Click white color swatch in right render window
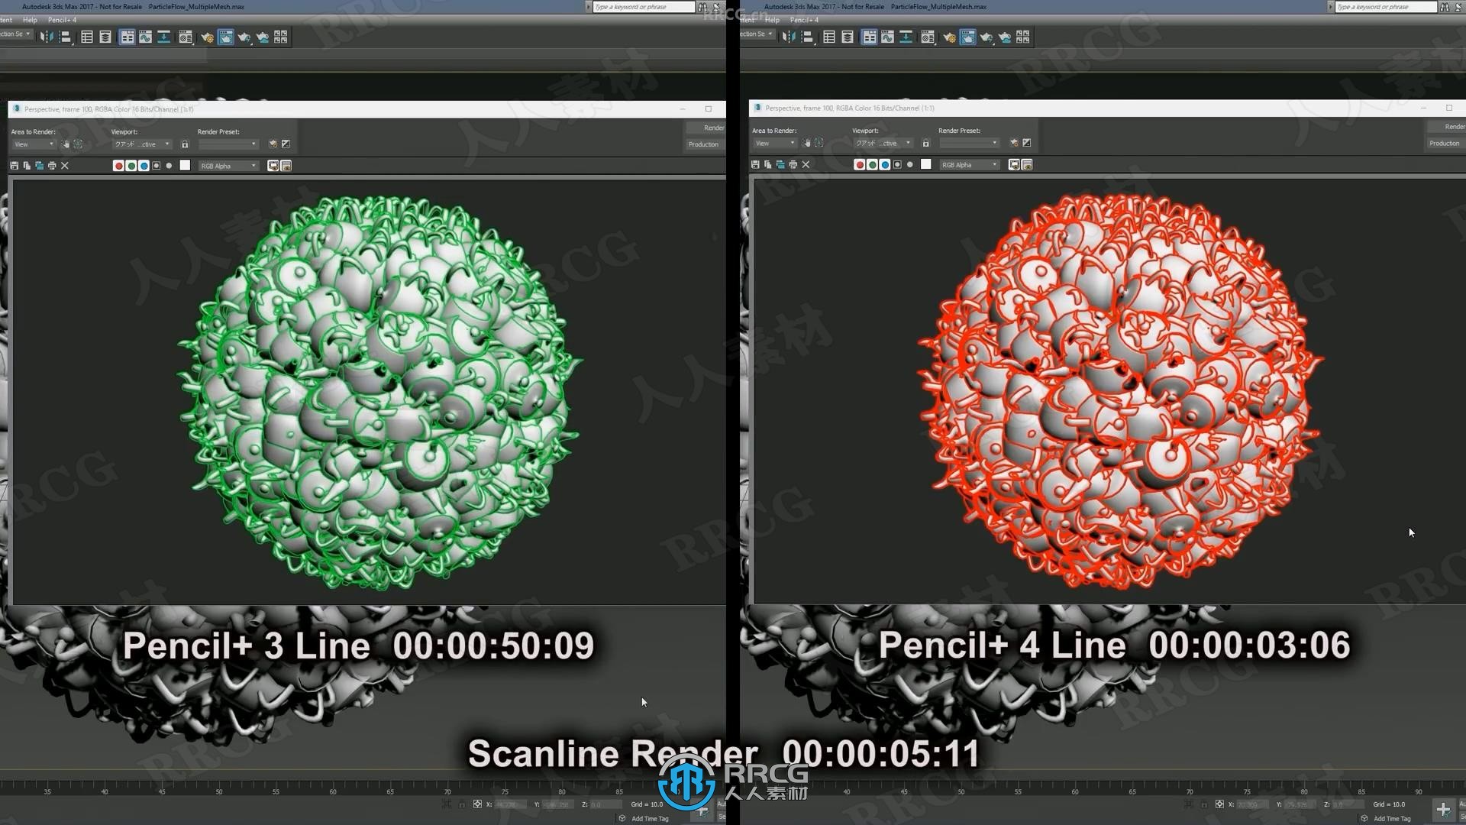Screen dimensions: 1466x825 (x=926, y=164)
